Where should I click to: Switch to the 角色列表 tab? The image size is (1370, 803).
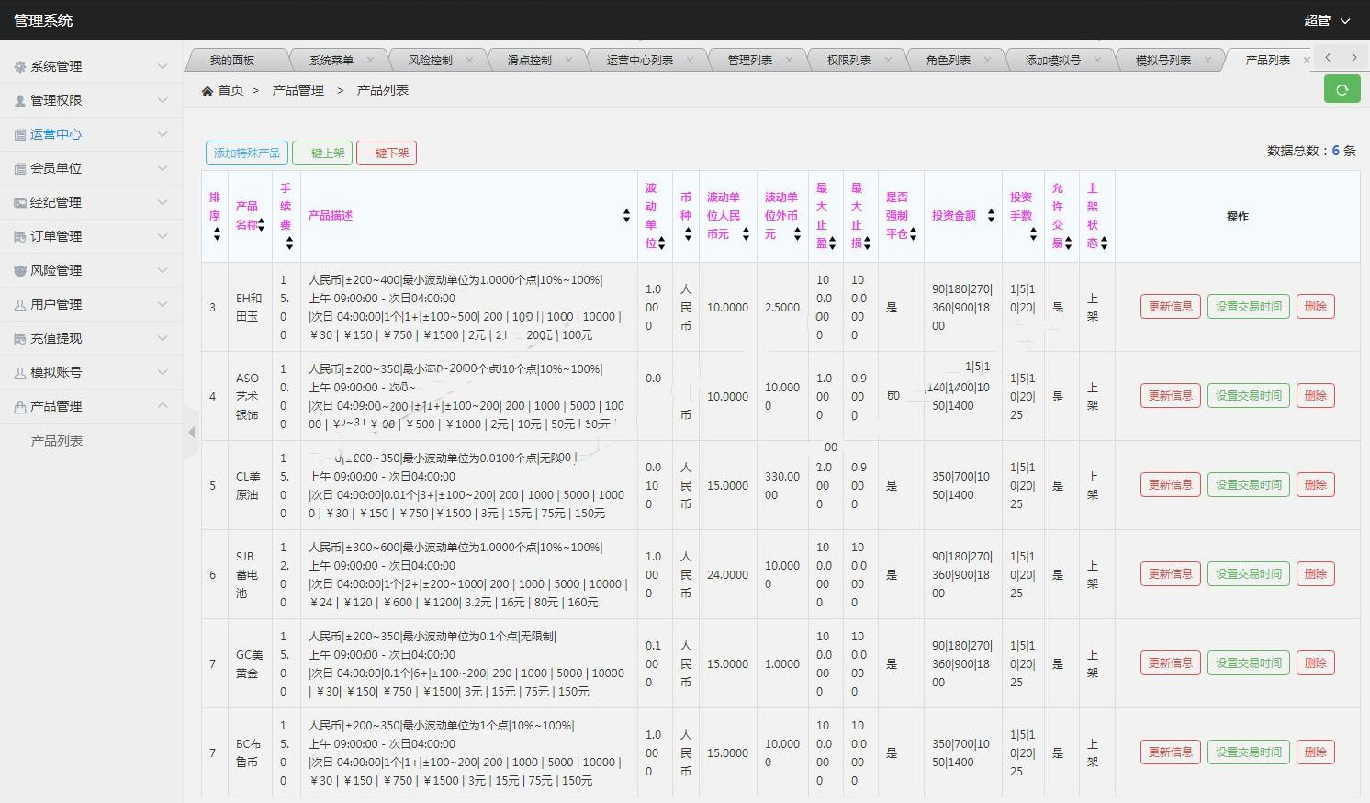coord(948,61)
